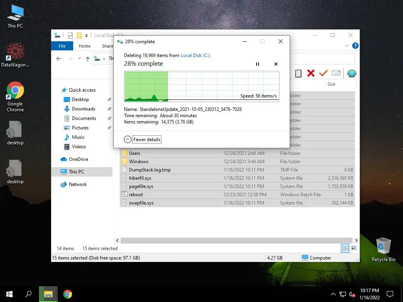
Task: Expand the ribbon with the chevron
Action: point(346,46)
